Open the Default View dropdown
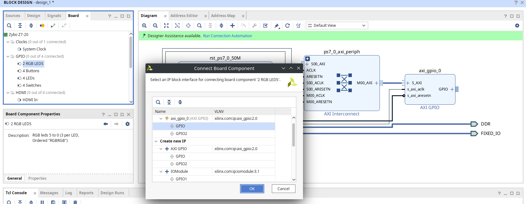 click(337, 26)
